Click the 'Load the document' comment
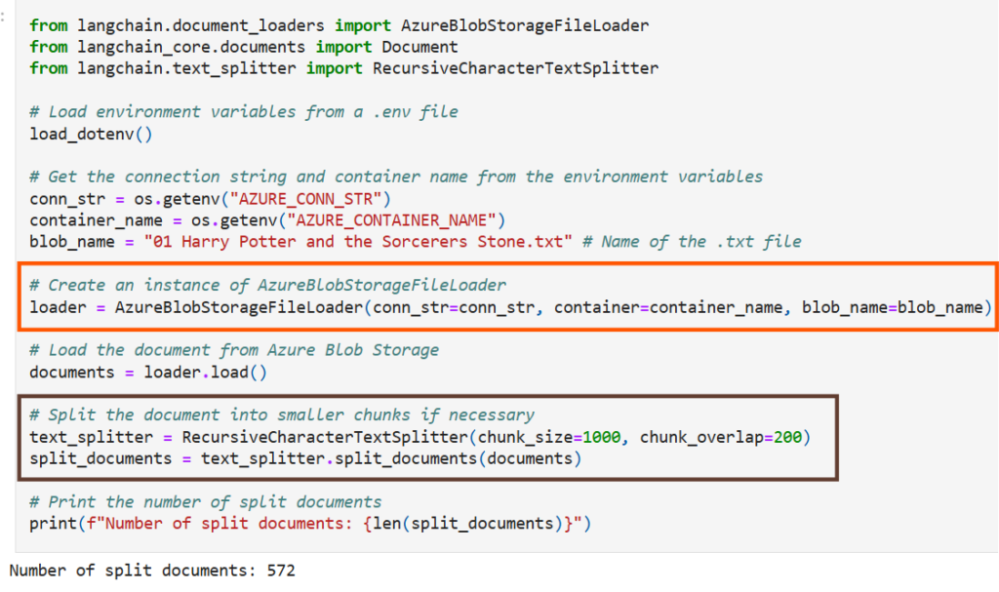 click(x=234, y=350)
